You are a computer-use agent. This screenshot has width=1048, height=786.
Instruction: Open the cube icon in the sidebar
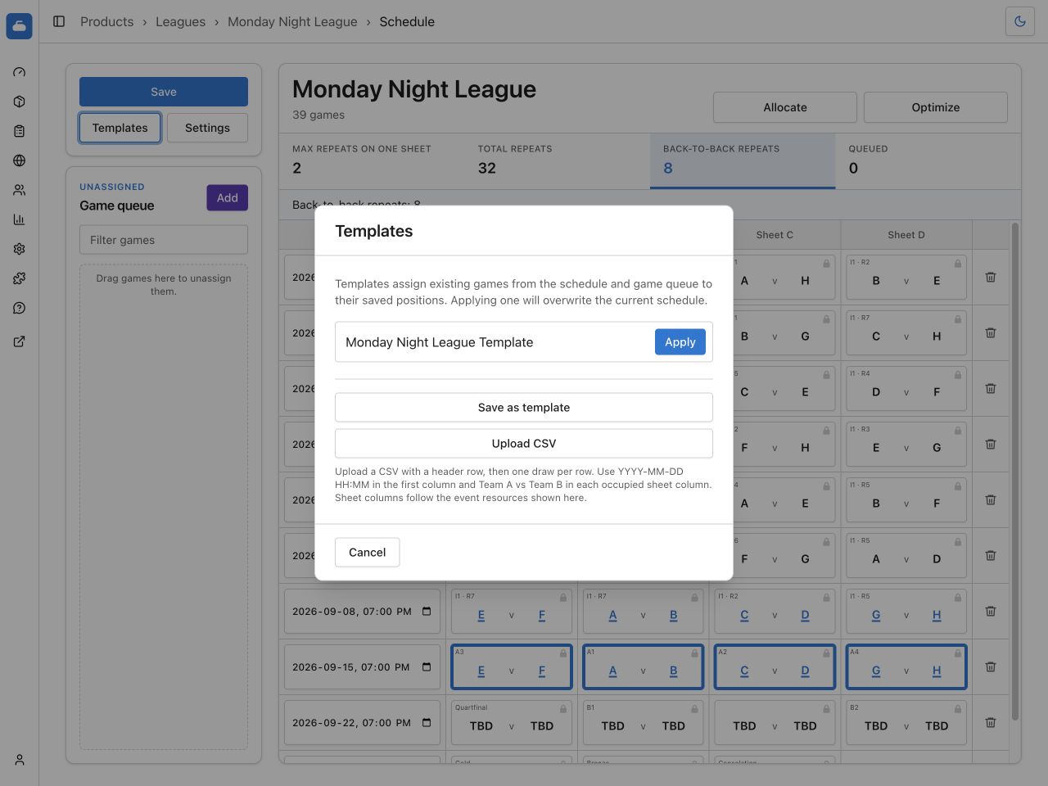click(20, 102)
